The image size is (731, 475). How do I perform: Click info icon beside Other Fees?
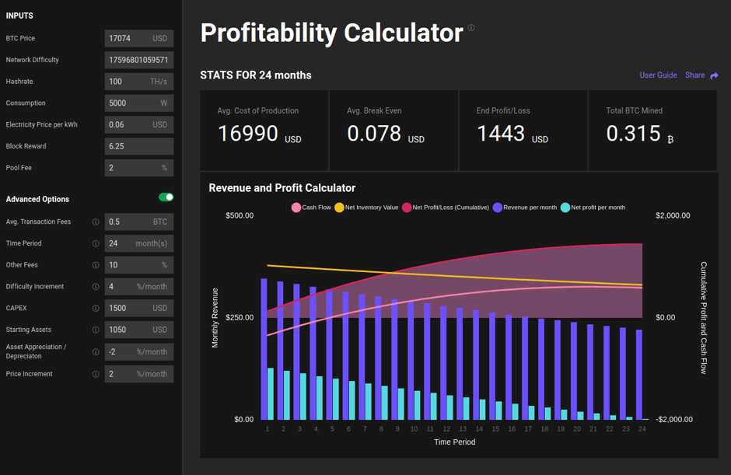tap(96, 265)
